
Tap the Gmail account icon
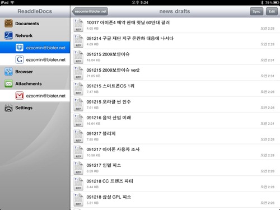[x=20, y=96]
